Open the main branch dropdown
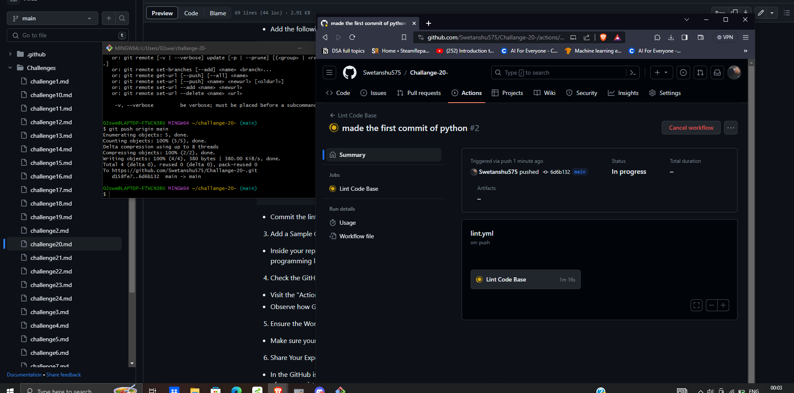 pos(52,18)
